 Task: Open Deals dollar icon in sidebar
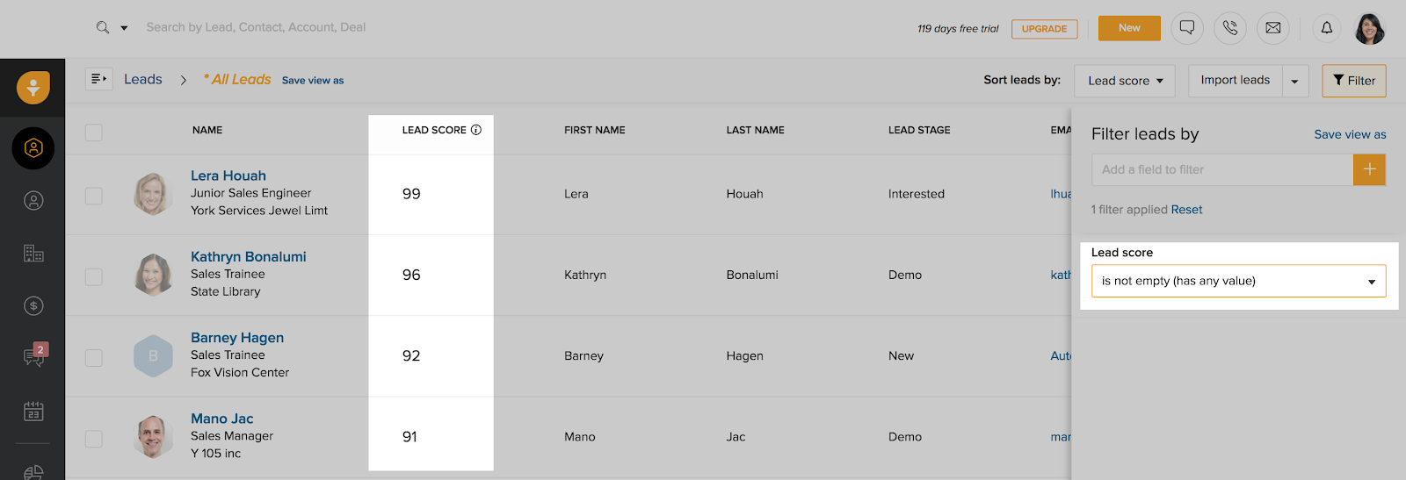tap(33, 306)
